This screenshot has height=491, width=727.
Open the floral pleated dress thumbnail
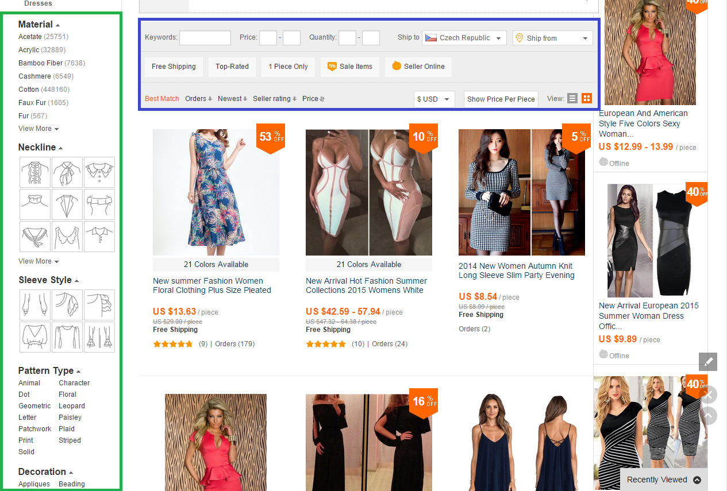pyautogui.click(x=216, y=192)
